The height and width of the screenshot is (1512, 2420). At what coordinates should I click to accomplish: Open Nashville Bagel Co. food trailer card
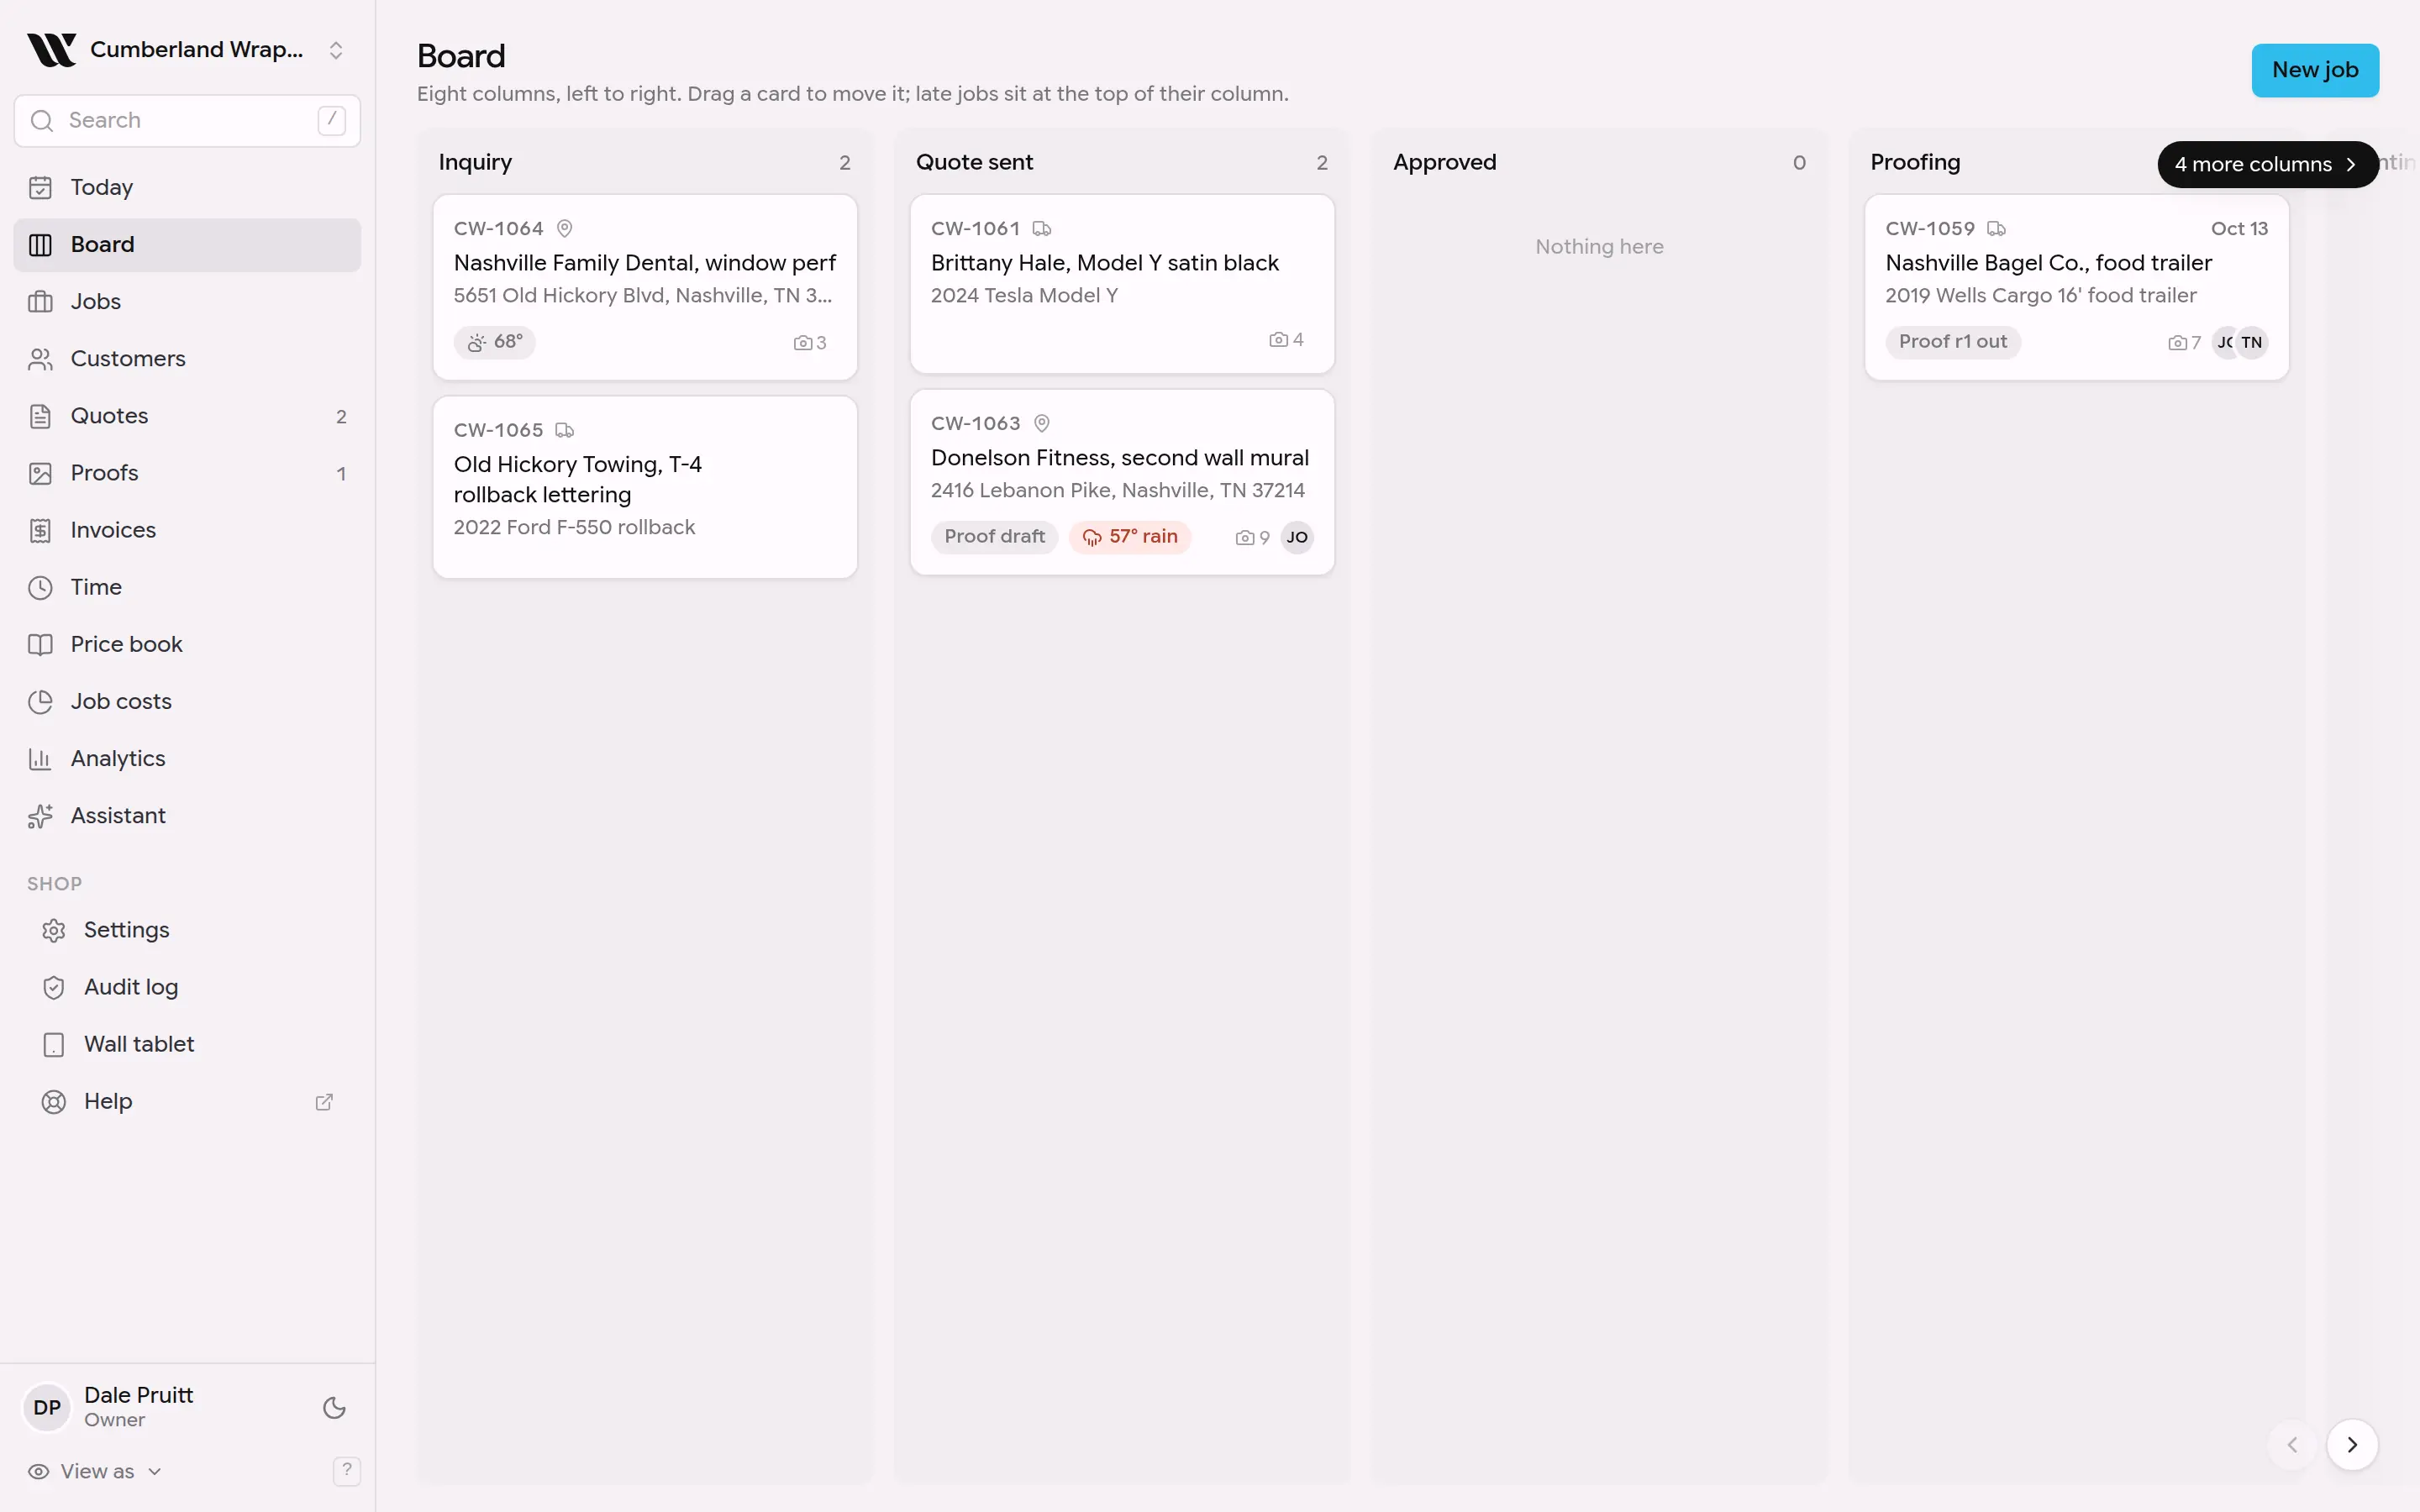tap(2076, 287)
